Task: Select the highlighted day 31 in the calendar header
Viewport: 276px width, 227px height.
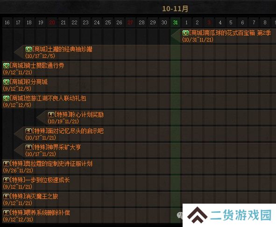Action: (175, 22)
